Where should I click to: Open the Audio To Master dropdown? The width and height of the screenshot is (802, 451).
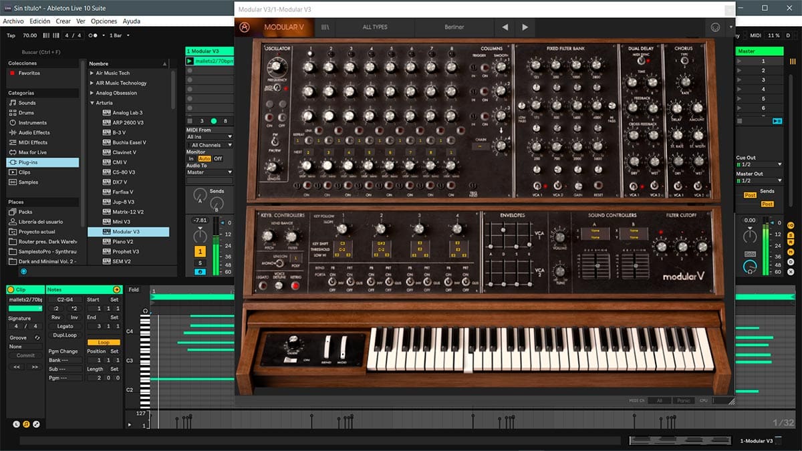(209, 172)
